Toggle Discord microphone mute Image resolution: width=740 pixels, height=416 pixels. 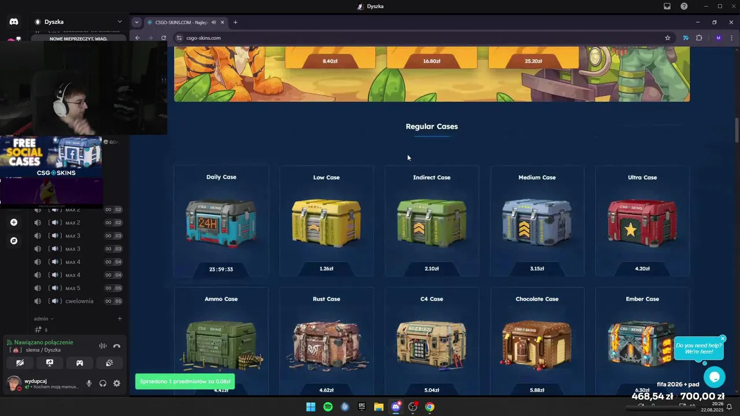click(89, 383)
